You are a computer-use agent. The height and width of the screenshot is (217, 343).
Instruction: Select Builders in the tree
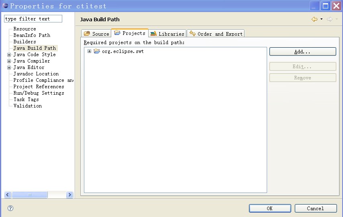point(25,42)
